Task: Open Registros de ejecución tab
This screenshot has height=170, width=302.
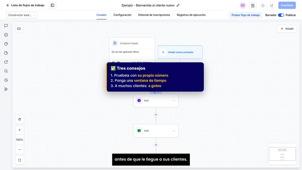Action: coord(191,15)
